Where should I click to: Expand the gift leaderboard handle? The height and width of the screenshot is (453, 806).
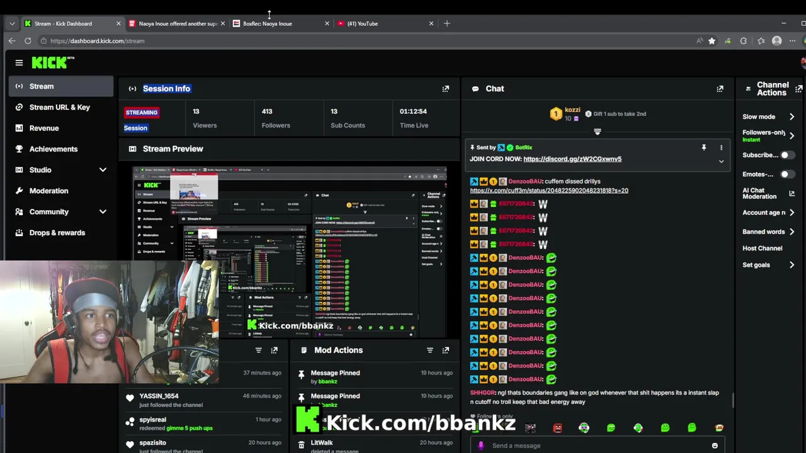(597, 132)
